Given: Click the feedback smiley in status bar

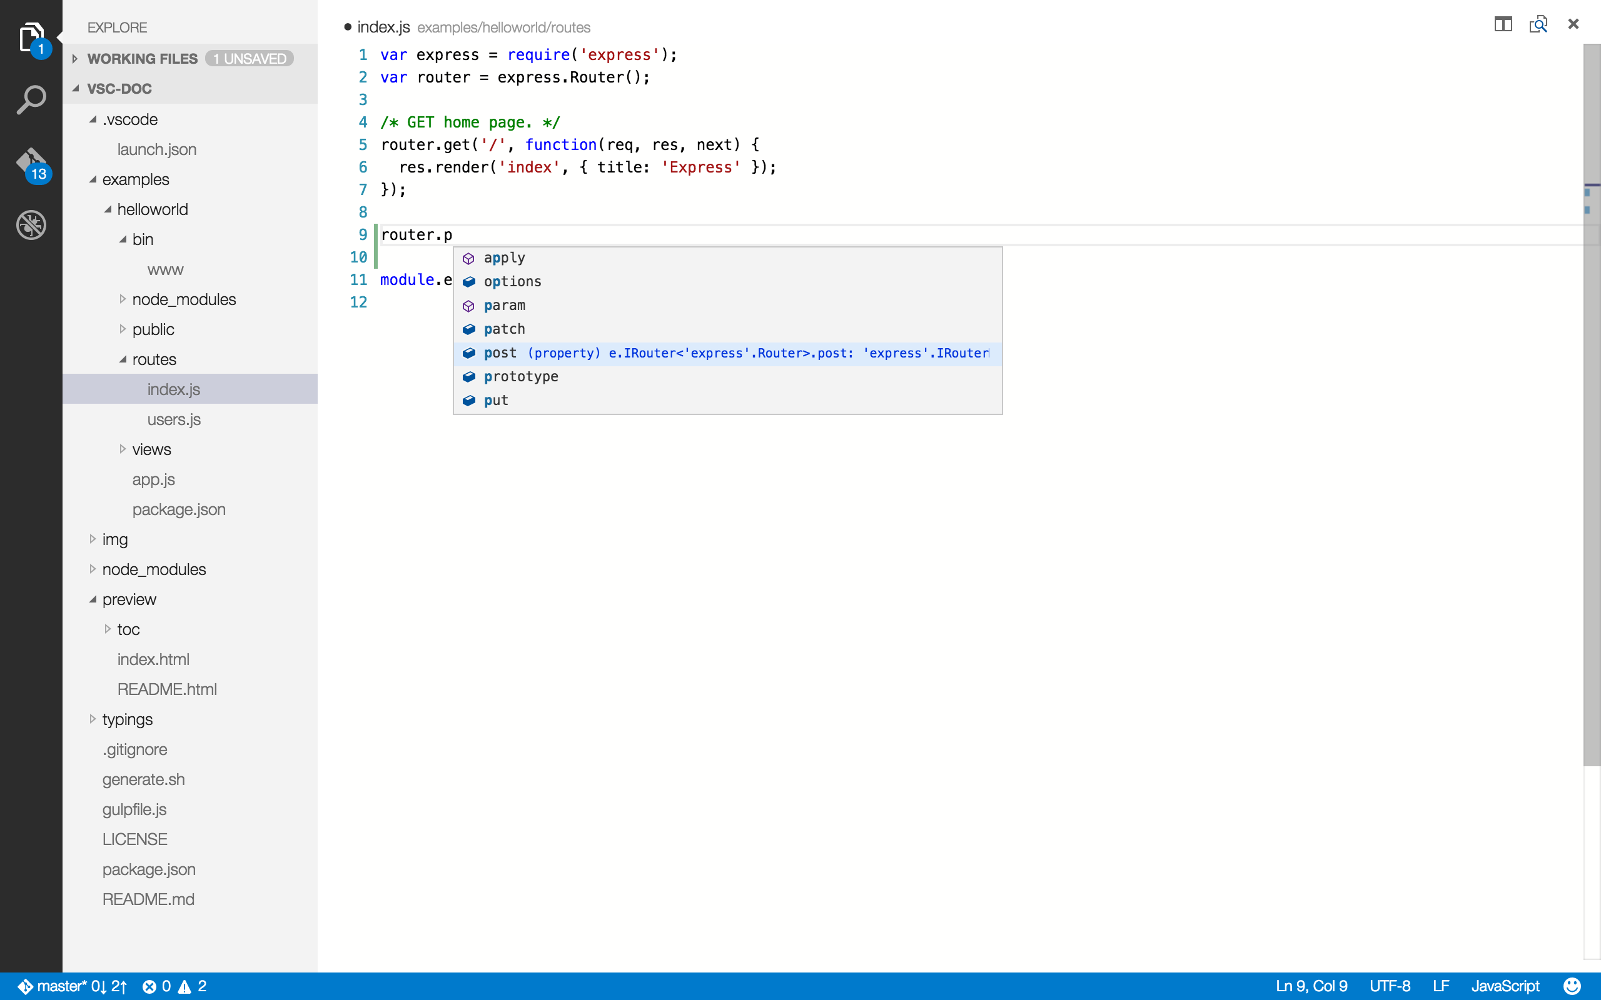Looking at the screenshot, I should [1572, 986].
